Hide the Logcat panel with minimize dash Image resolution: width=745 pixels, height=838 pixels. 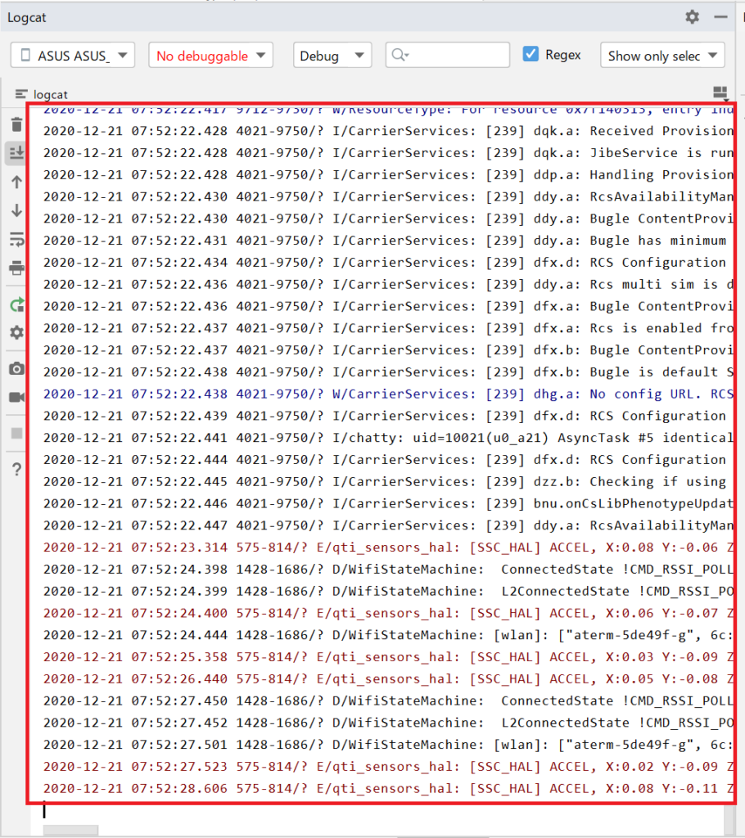coord(720,17)
